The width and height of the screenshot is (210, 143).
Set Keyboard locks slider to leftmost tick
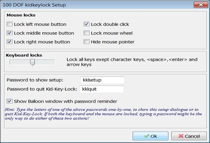click(12, 62)
